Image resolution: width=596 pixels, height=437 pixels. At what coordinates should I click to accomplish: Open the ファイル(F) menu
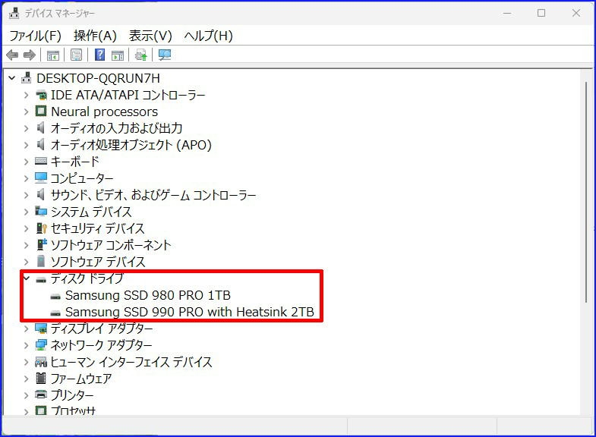tap(36, 36)
